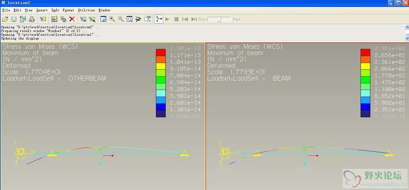Click the Play animation button
This screenshot has width=409, height=190.
pos(168,19)
